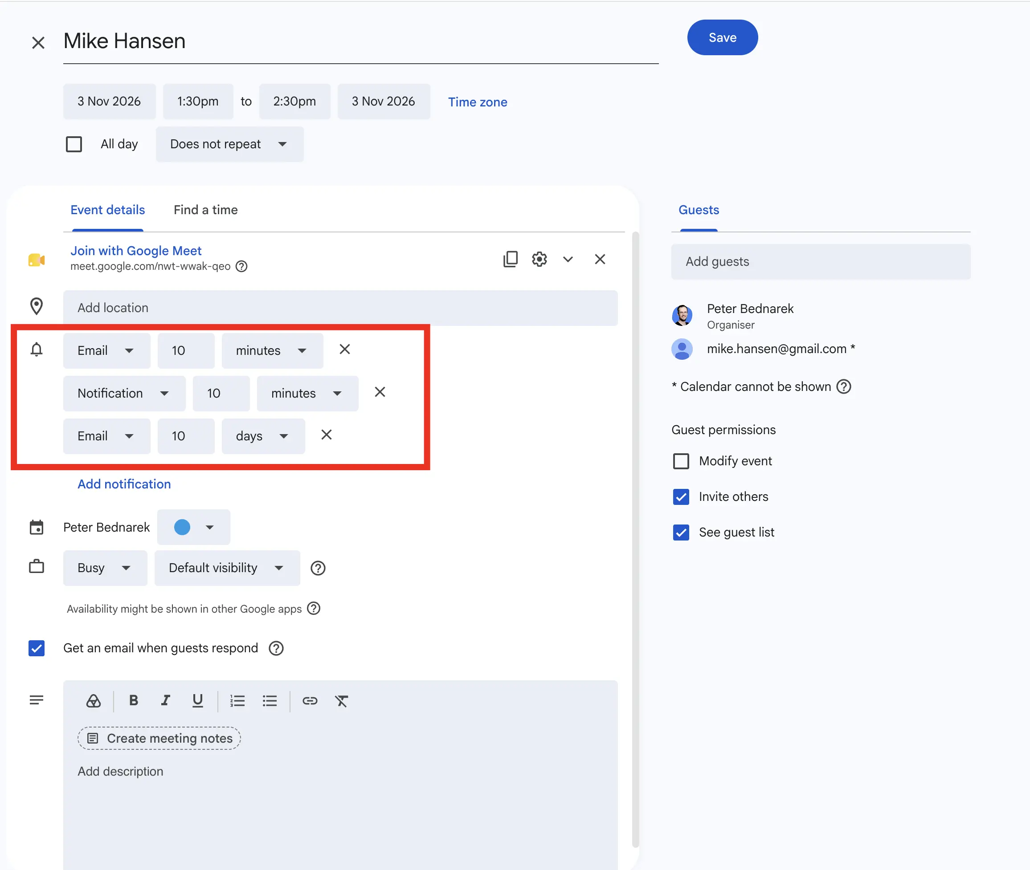The image size is (1030, 870).
Task: Open the Time zone settings
Action: pyautogui.click(x=477, y=102)
